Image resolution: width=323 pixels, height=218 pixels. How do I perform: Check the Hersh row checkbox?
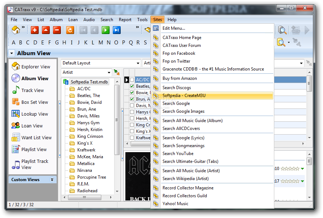(x=132, y=118)
